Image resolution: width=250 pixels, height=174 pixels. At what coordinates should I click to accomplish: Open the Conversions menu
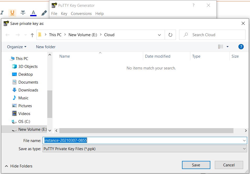point(81,14)
